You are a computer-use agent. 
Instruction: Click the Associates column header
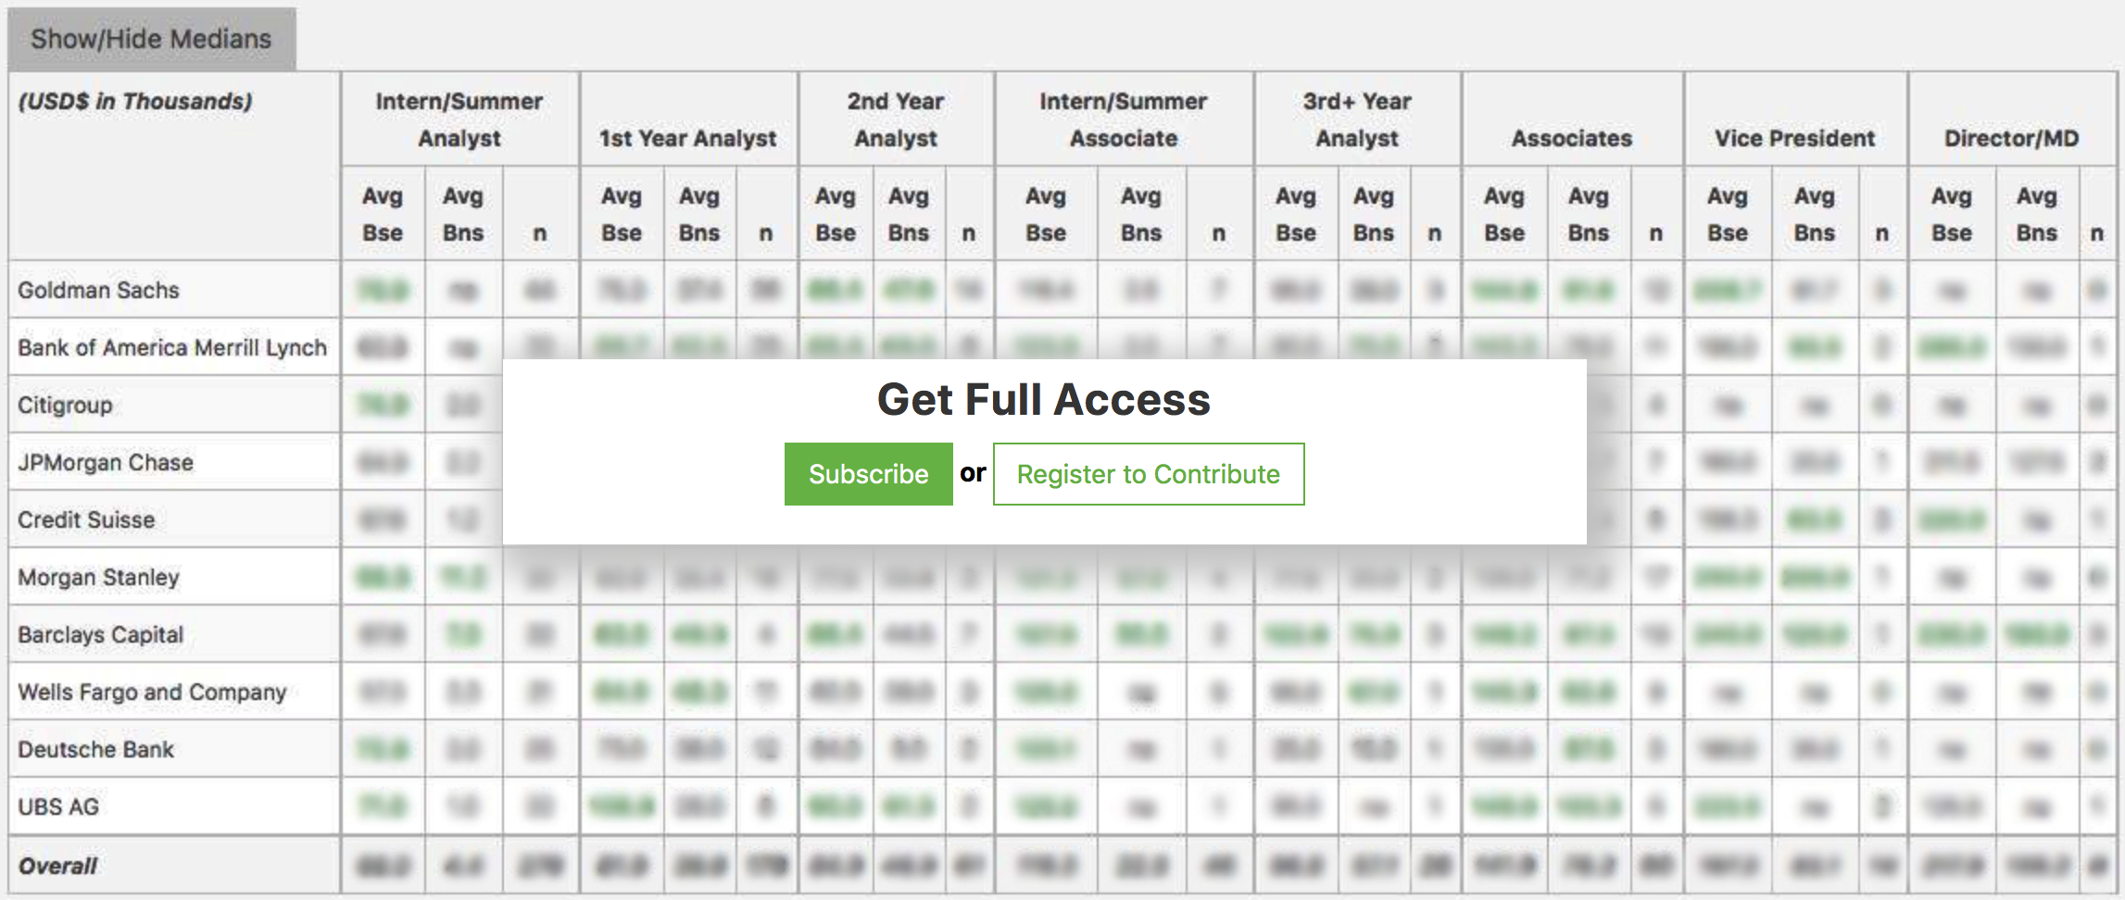tap(1571, 138)
